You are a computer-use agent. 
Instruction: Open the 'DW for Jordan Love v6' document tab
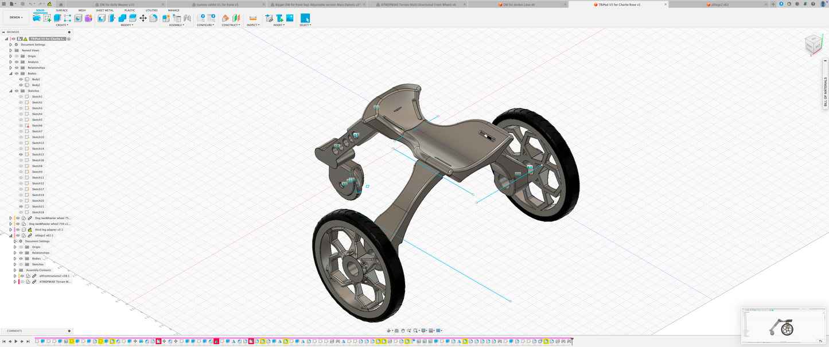click(x=519, y=4)
